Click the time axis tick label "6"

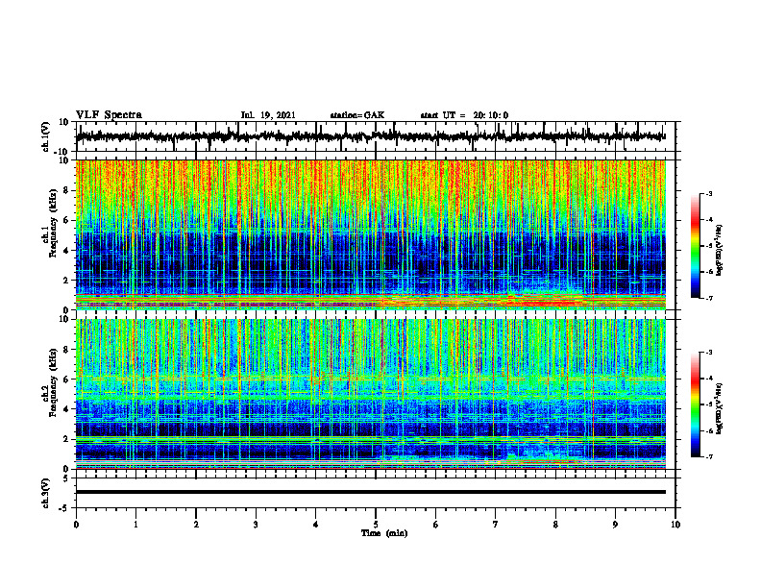point(436,525)
